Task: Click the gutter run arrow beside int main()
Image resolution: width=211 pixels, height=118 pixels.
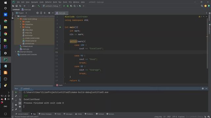Action: tap(60, 27)
